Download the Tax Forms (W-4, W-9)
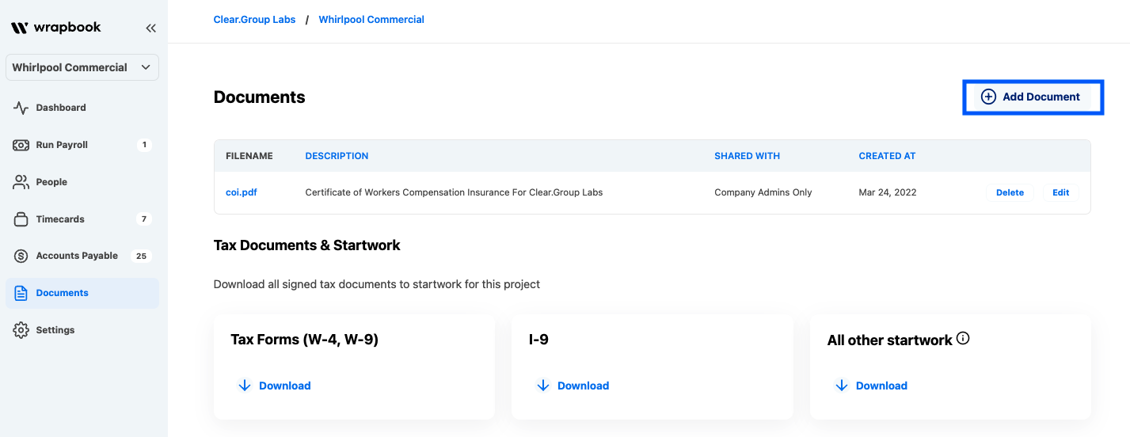Screen dimensions: 1130x437 point(275,386)
